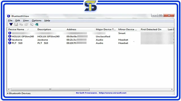Select the HOLUX GPSlim240 device name
Image resolution: width=181 pixels, height=101 pixels.
click(23, 36)
